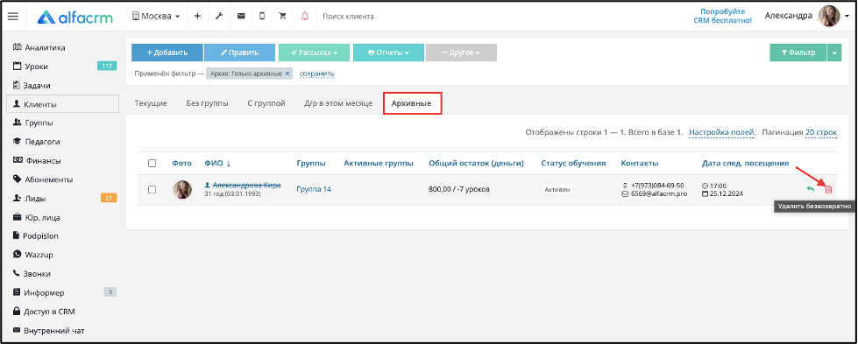Click the green restore from archive arrow
858x344 pixels.
(811, 189)
